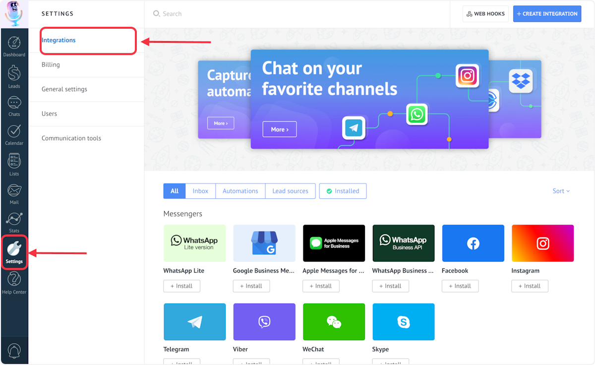Go to Chats in sidebar

(14, 106)
